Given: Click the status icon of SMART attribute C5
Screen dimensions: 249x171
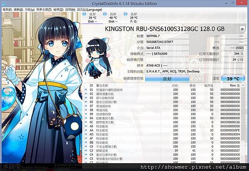Looking at the screenshot, I should click(86, 159).
